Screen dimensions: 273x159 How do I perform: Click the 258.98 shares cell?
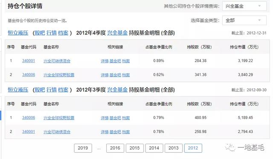[x=200, y=132]
